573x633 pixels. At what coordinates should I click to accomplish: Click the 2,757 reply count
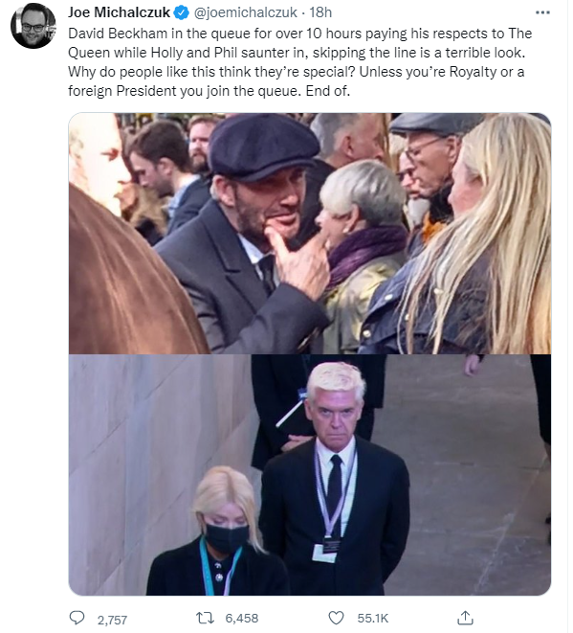click(112, 620)
